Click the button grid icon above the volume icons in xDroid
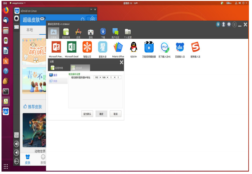252x174 pixels. pyautogui.click(x=16, y=135)
